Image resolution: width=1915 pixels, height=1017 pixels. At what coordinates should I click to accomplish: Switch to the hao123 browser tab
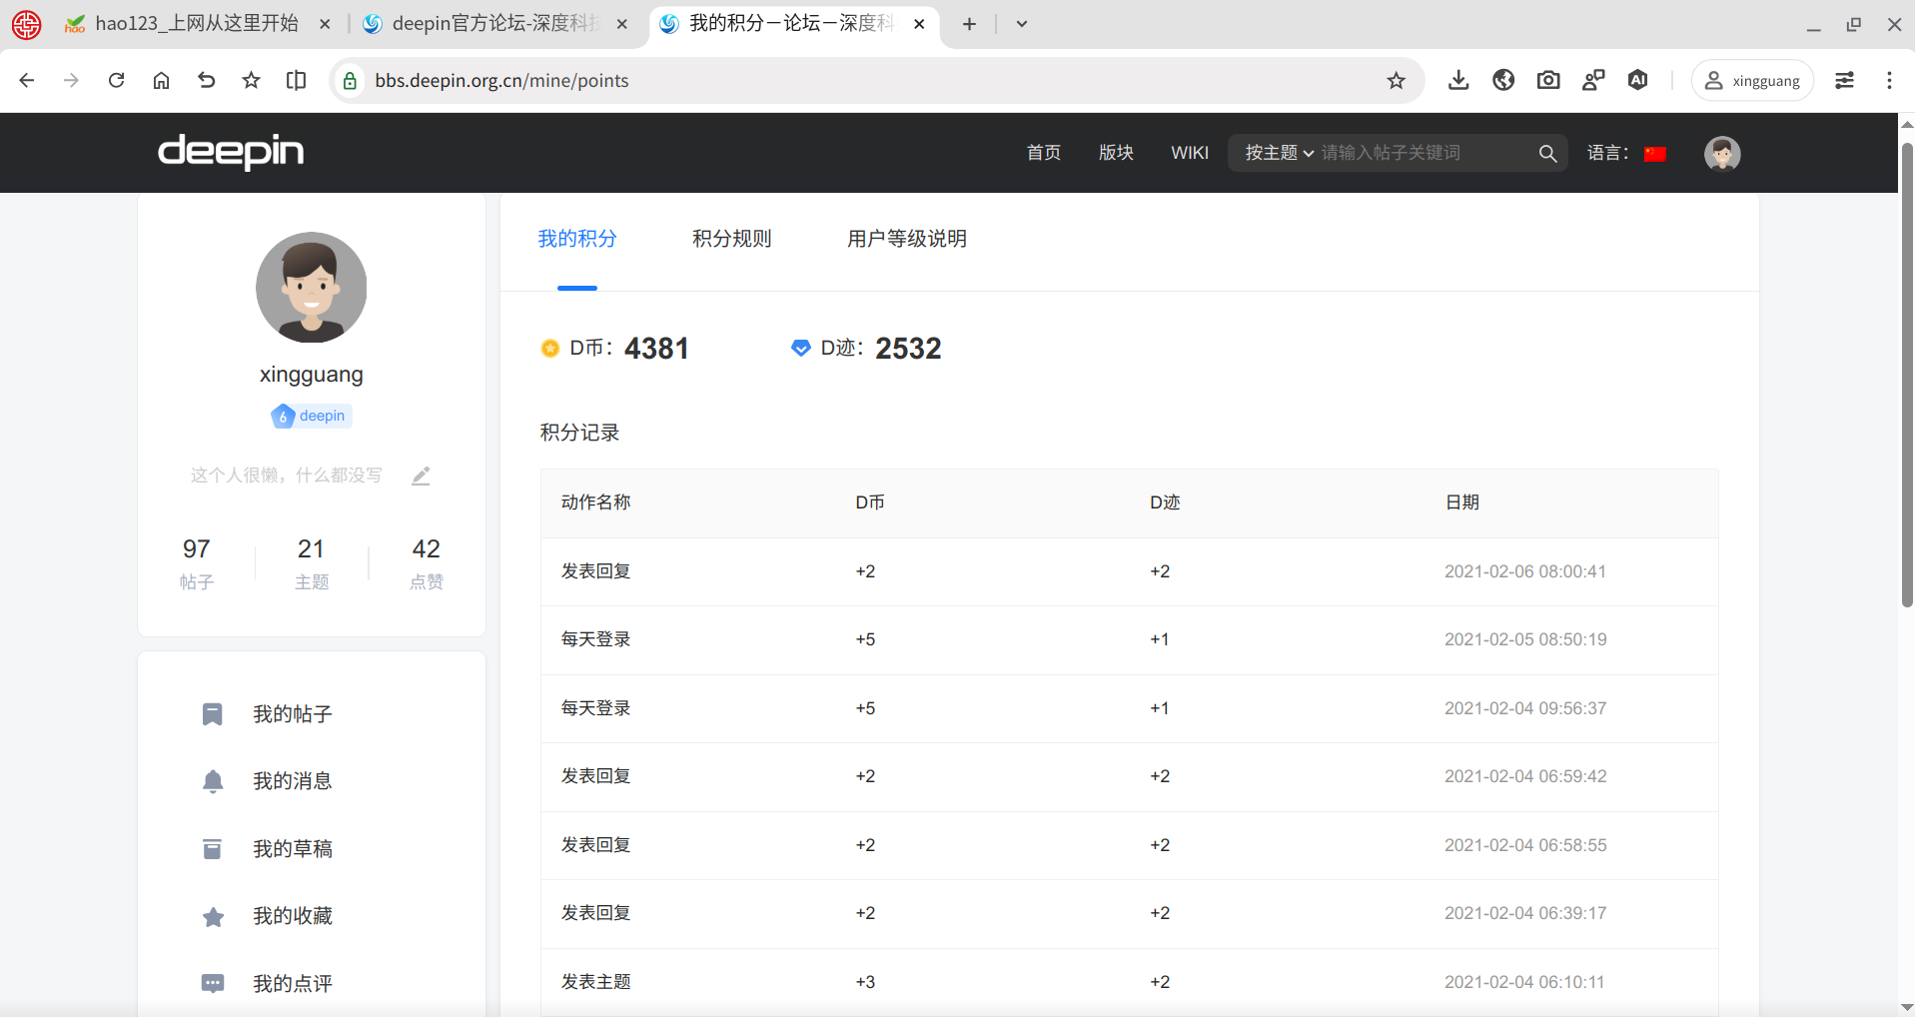197,24
